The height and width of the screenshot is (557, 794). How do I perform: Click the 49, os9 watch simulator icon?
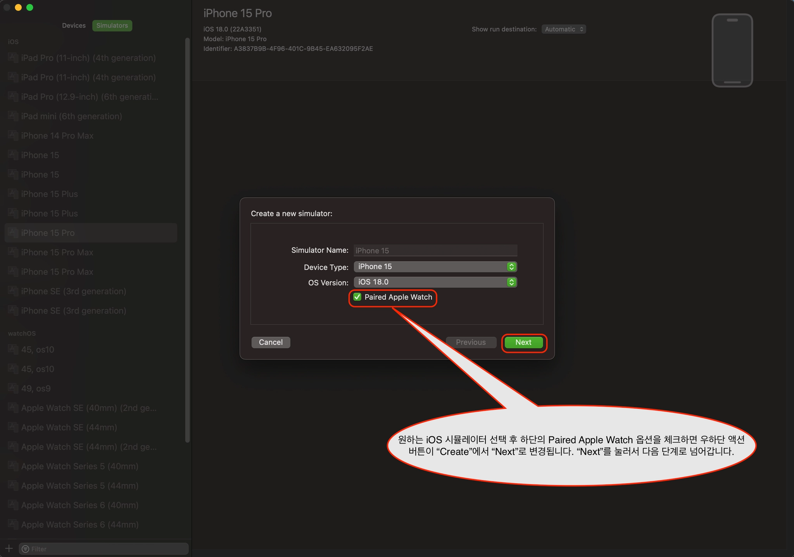pyautogui.click(x=13, y=388)
